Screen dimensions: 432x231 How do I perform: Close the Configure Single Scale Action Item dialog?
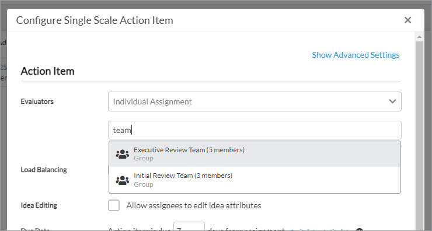tap(407, 20)
